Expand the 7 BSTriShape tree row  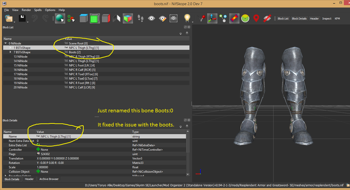coord(10,52)
